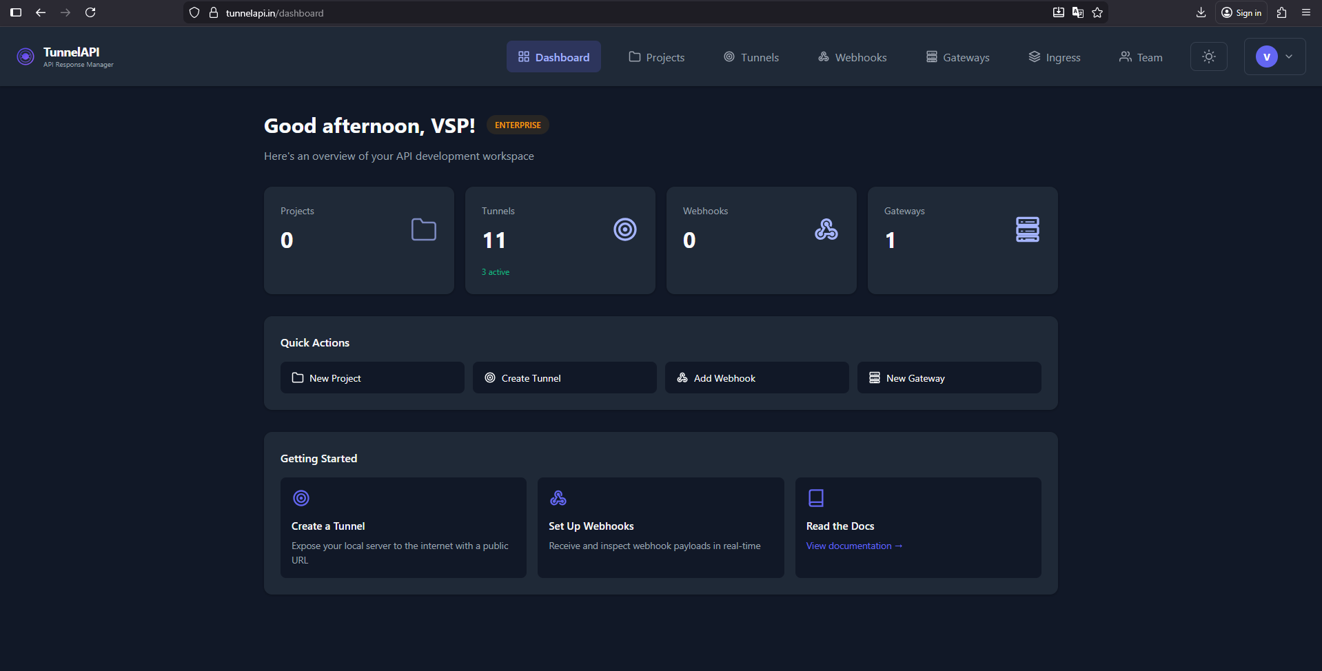This screenshot has width=1322, height=671.
Task: Open the browser downloads icon
Action: [x=1201, y=12]
